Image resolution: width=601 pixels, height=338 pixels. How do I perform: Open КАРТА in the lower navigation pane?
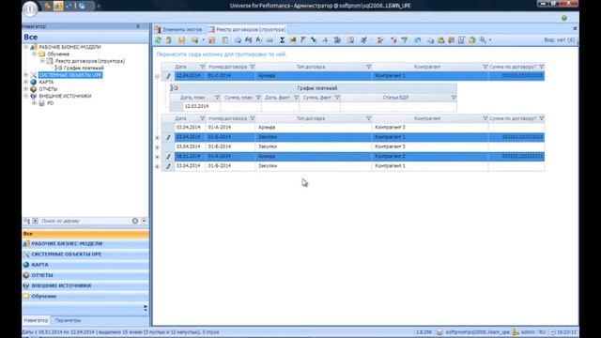click(x=85, y=265)
